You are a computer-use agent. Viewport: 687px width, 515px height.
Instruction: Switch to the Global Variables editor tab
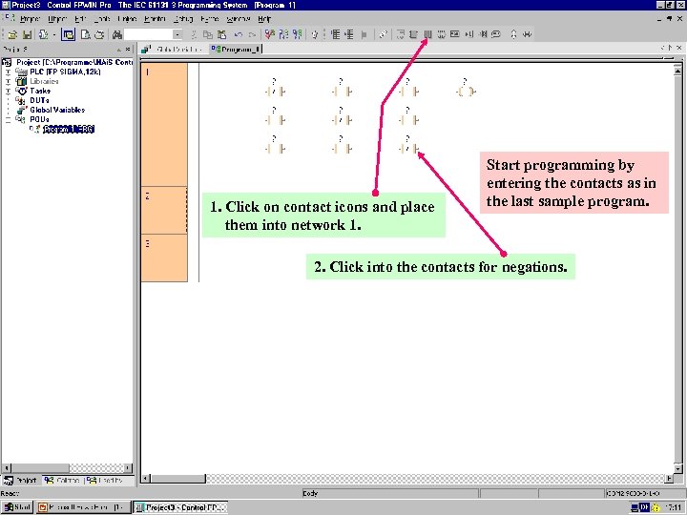pos(174,49)
